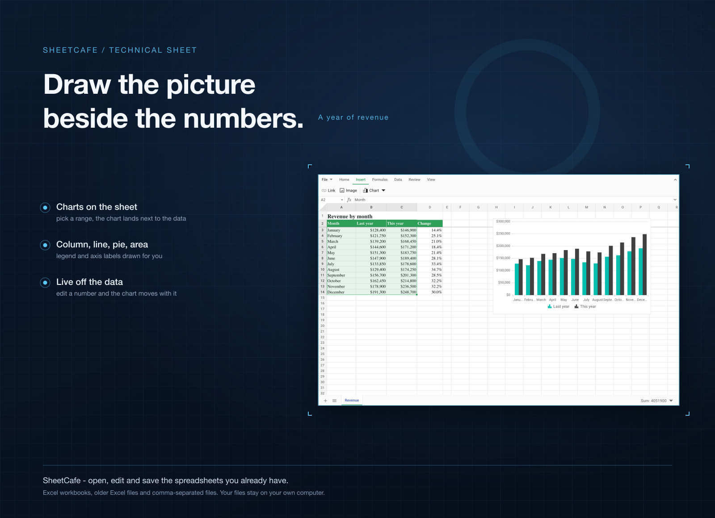
Task: Select the 'September' cell
Action: tap(341, 276)
